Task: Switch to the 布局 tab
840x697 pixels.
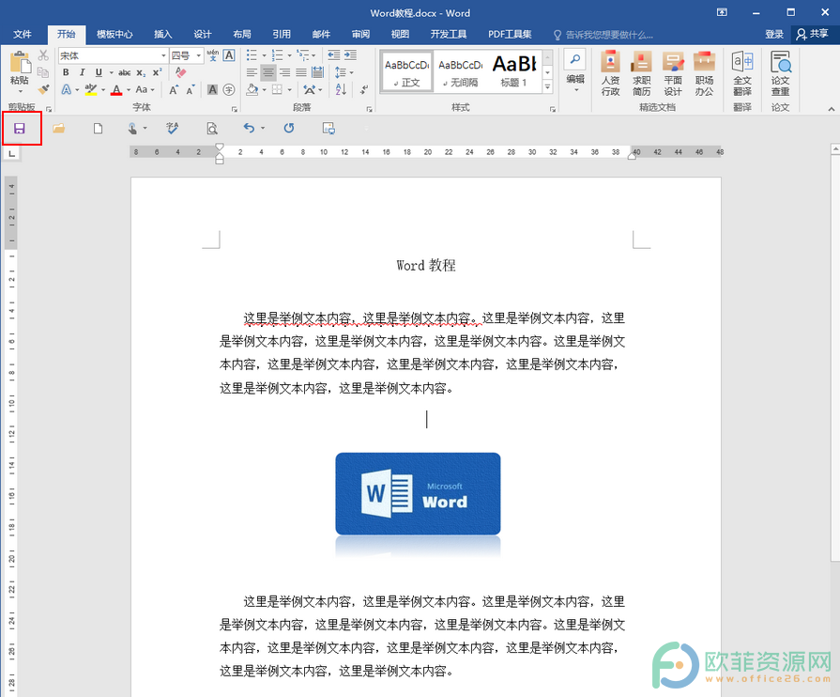Action: click(x=242, y=35)
